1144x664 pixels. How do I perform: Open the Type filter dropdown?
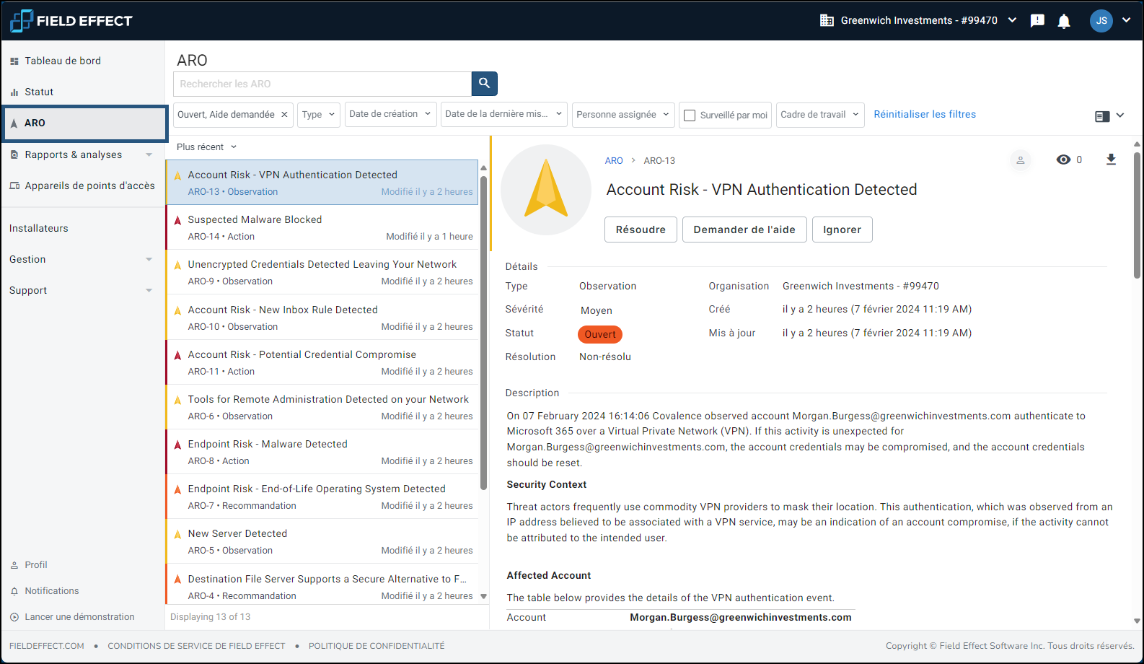(x=318, y=115)
